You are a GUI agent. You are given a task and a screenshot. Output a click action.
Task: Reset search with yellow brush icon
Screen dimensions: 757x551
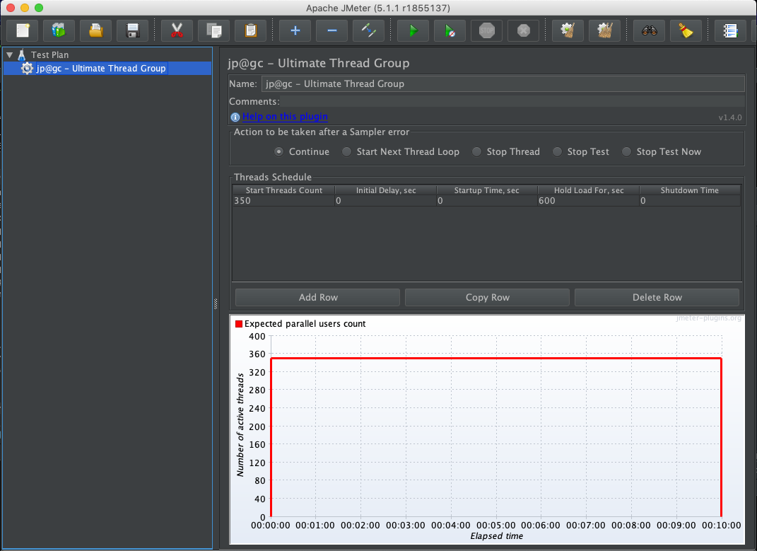click(686, 30)
